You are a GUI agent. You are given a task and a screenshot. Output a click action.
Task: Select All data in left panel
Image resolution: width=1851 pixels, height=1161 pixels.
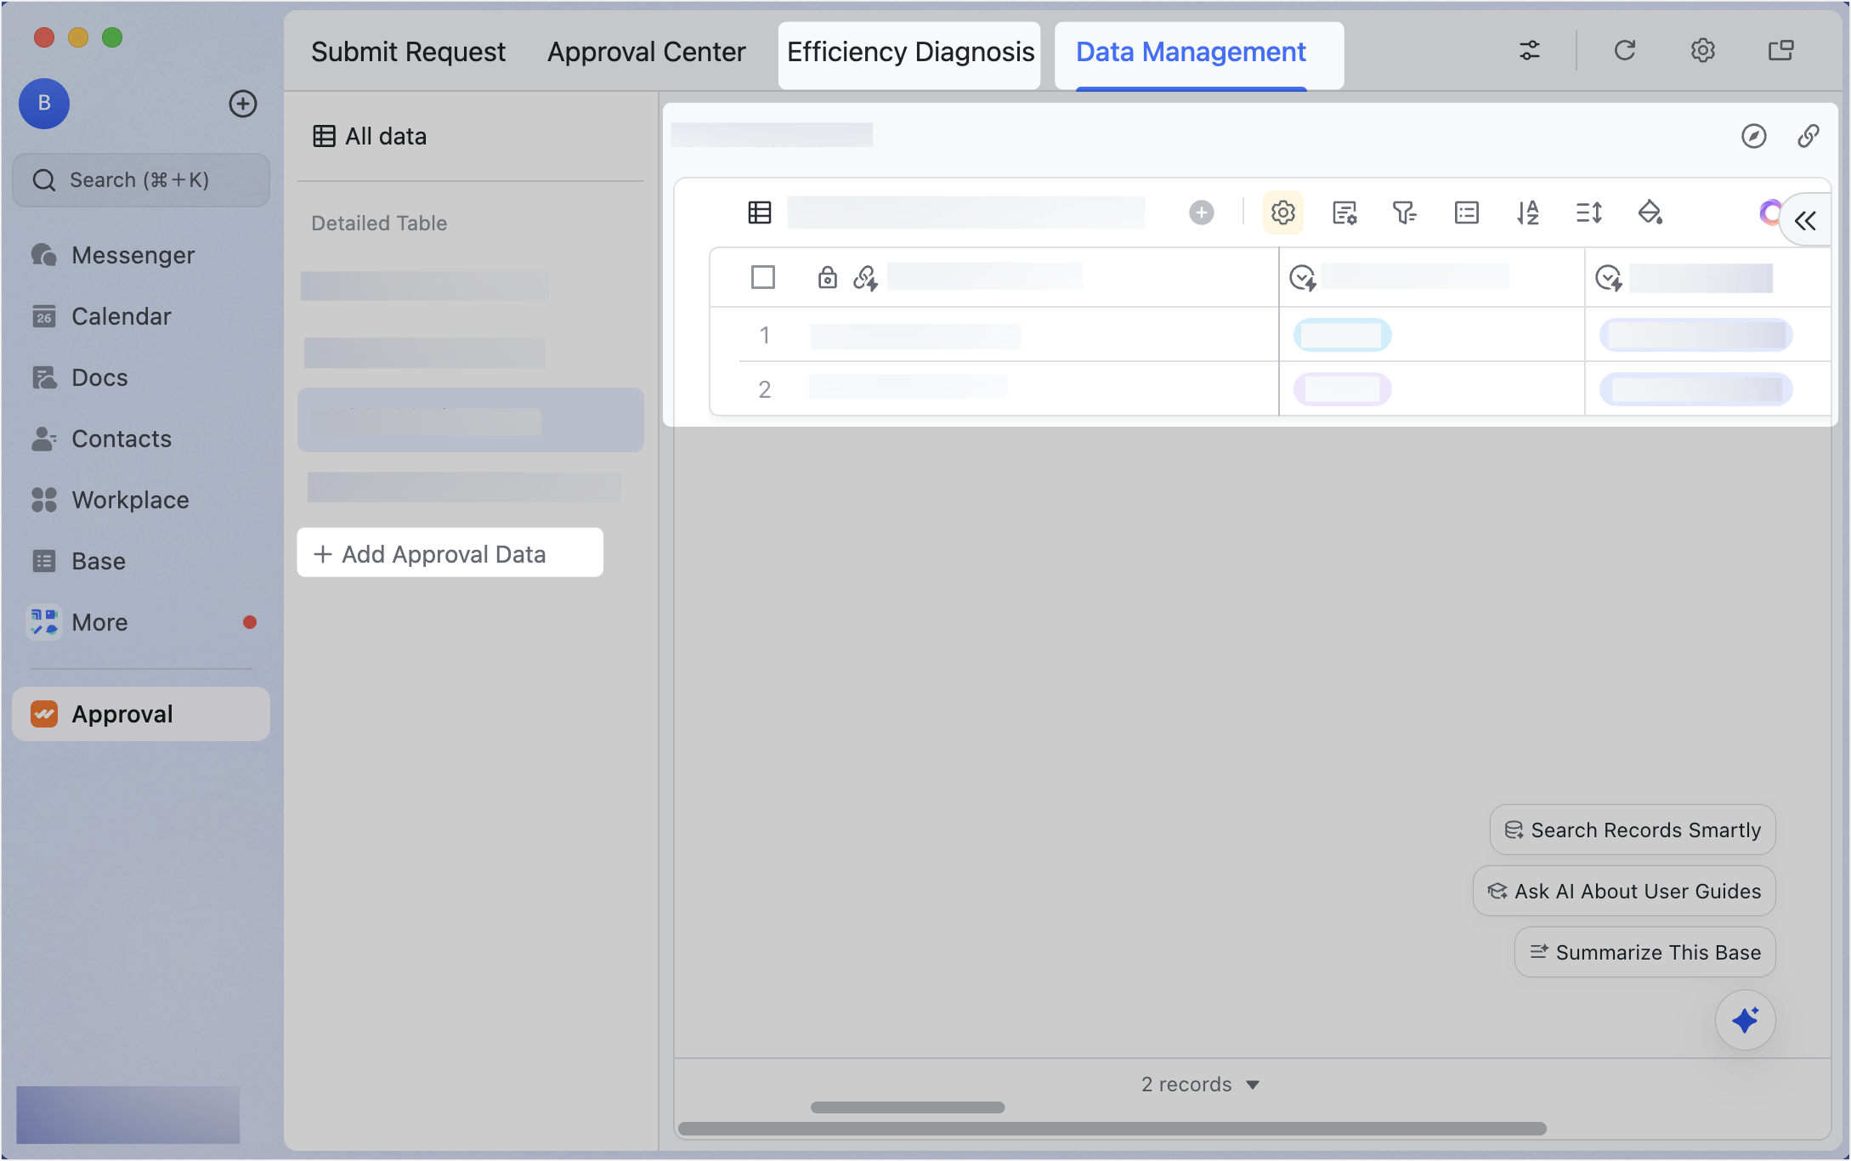(370, 136)
